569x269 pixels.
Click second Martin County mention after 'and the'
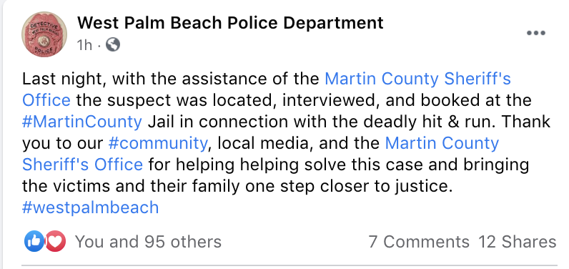pos(442,143)
